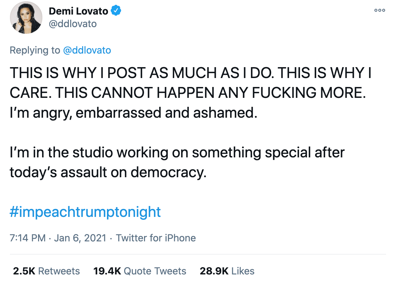Image resolution: width=396 pixels, height=287 pixels.
Task: Click the 7:14 PM timestamp
Action: click(27, 238)
